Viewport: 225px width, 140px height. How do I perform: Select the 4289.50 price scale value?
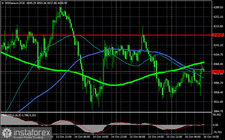pos(218,7)
